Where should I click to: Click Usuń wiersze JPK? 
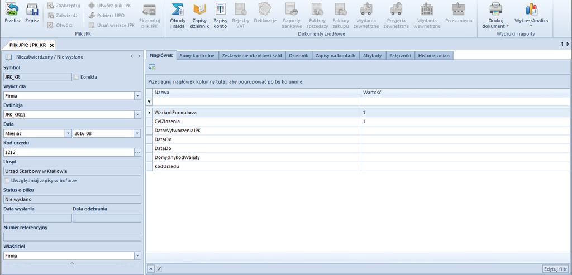[112, 26]
